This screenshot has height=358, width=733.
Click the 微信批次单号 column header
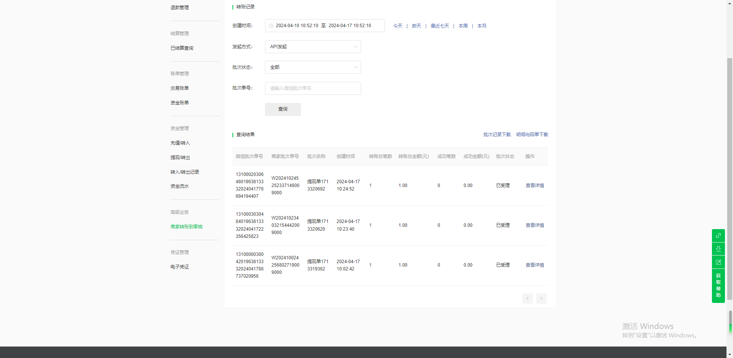coord(249,156)
